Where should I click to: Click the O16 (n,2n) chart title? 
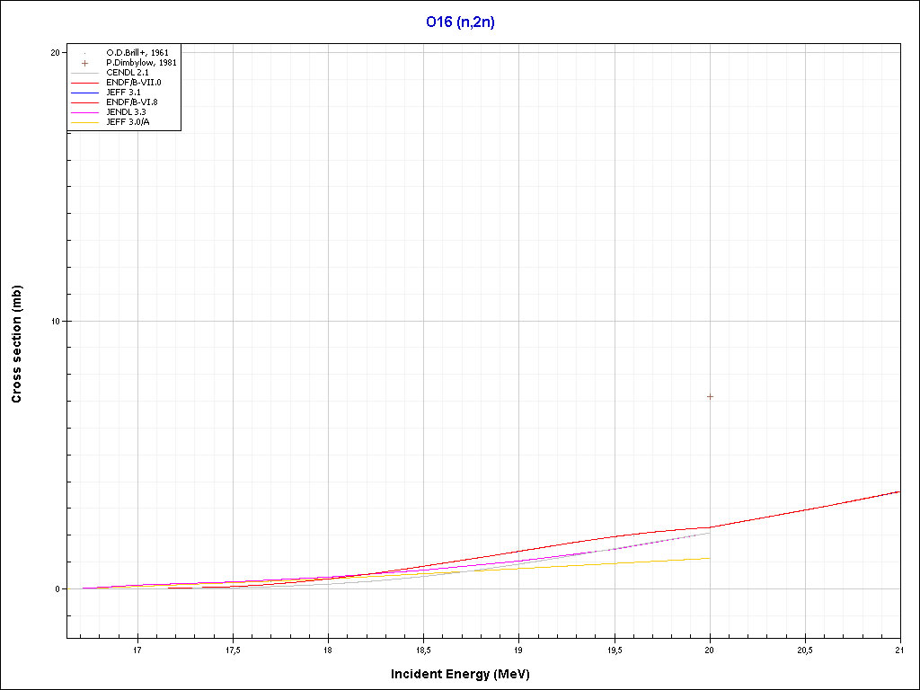tap(460, 22)
